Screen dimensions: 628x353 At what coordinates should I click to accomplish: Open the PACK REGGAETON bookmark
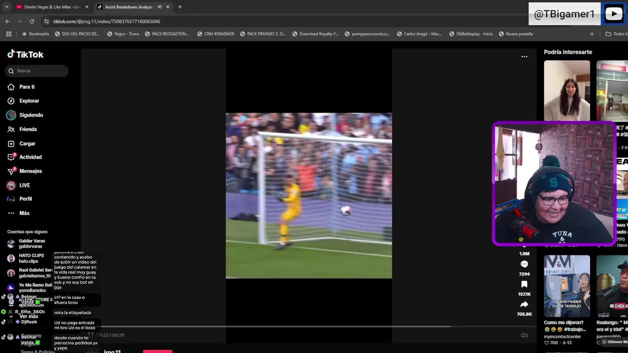[166, 34]
